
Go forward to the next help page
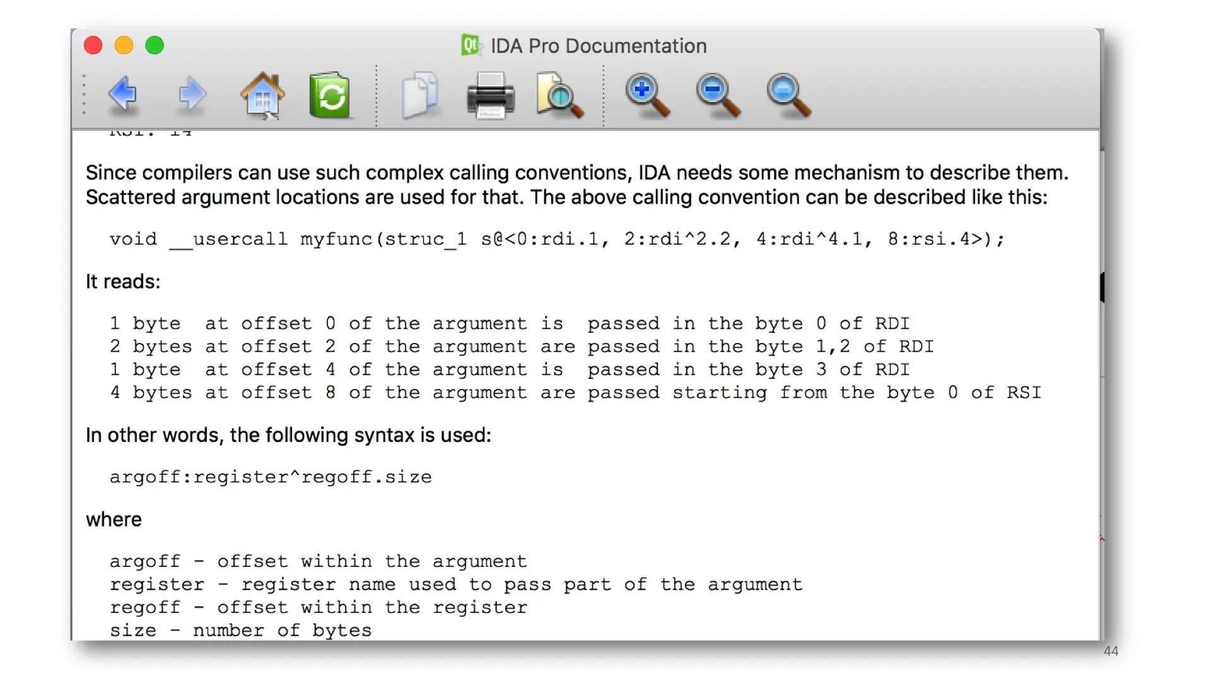[x=192, y=95]
